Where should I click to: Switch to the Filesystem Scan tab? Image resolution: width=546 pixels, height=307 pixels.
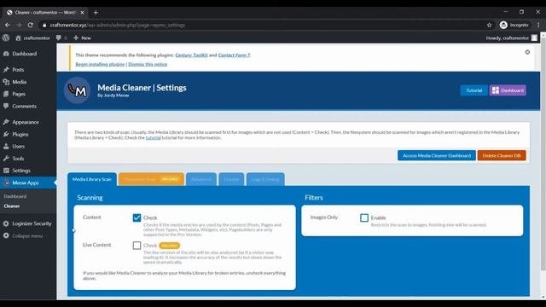point(151,179)
